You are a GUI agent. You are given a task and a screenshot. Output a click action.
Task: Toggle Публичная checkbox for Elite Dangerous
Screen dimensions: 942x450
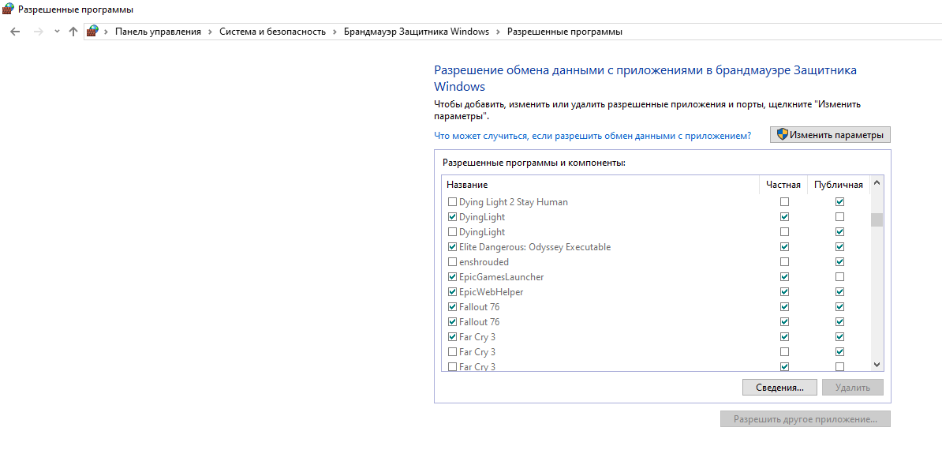(x=840, y=247)
